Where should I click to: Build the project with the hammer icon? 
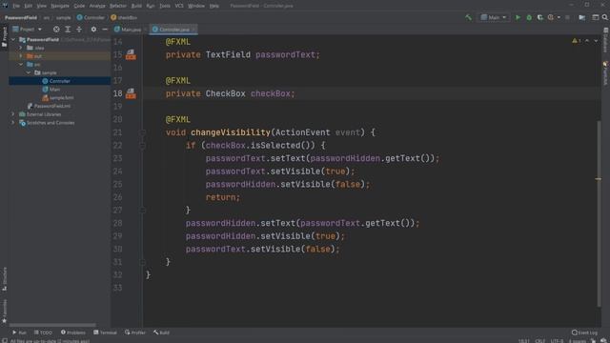[468, 17]
